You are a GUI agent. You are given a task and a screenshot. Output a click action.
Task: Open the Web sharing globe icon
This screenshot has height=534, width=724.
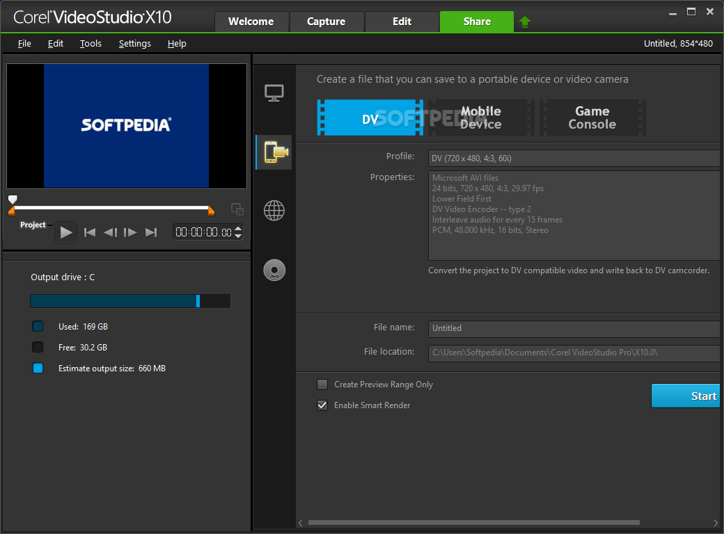click(x=274, y=211)
